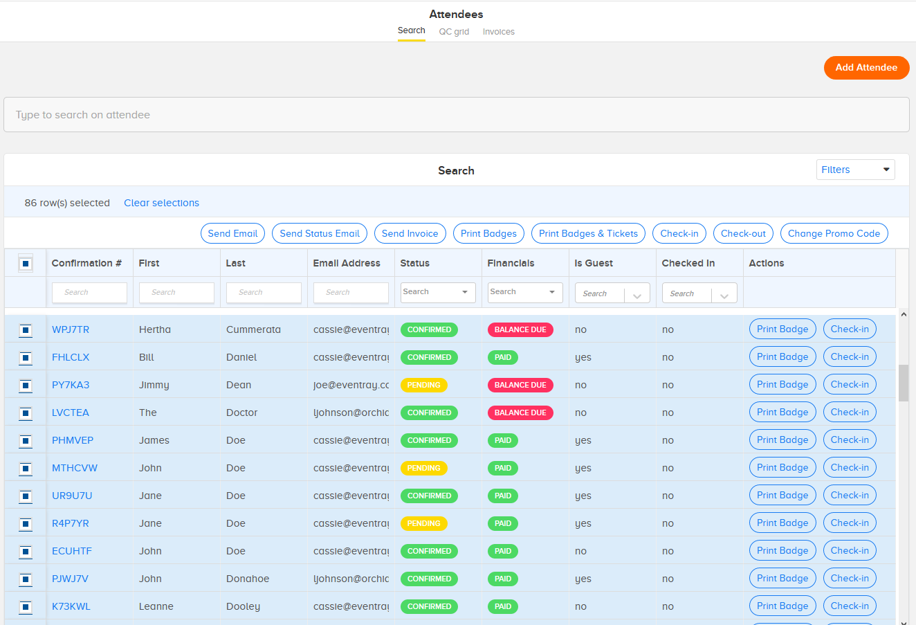
Task: Switch to the QC grid tab
Action: coord(454,32)
